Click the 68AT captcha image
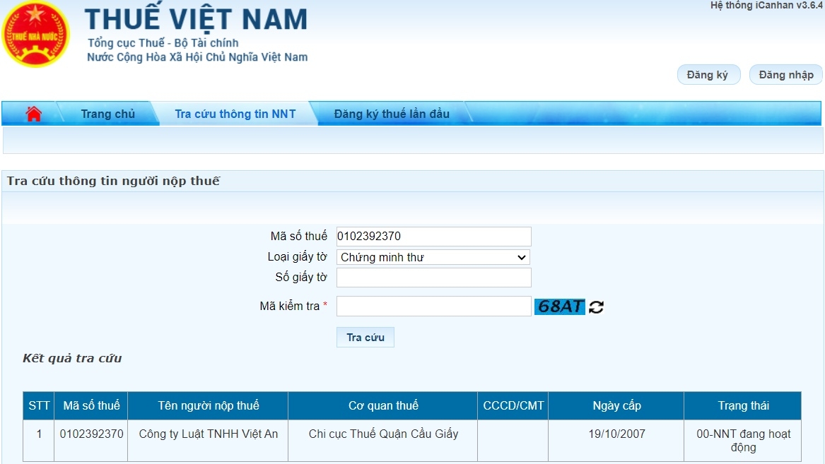 [560, 307]
